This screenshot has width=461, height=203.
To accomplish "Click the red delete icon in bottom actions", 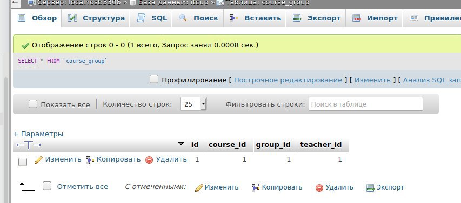I will click(319, 188).
